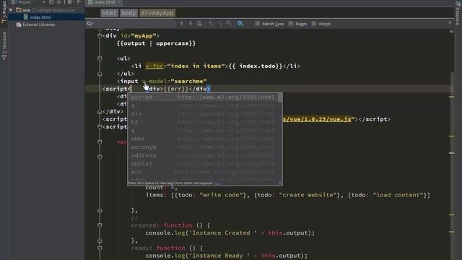Click the html breadcrumb

pos(109,13)
